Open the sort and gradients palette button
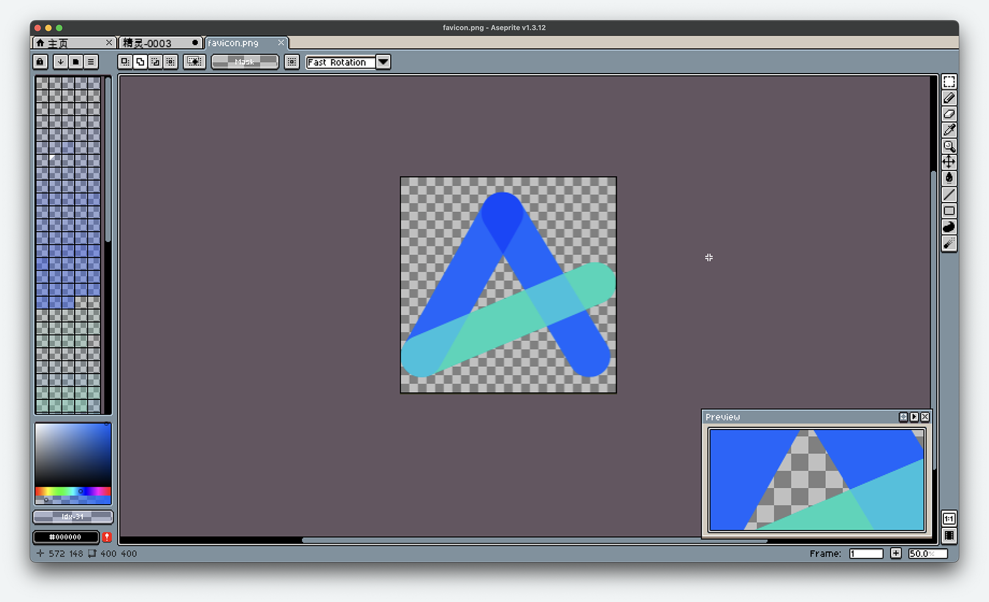989x602 pixels. tap(60, 62)
